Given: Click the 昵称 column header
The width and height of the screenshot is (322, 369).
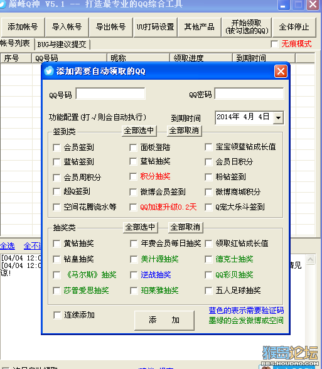Looking at the screenshot, I should (x=138, y=58).
